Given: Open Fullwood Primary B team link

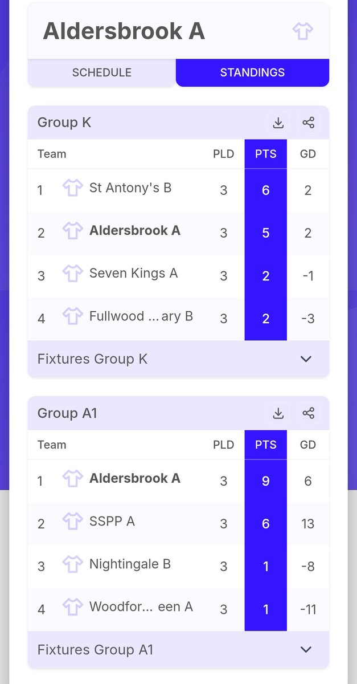Looking at the screenshot, I should [x=141, y=316].
